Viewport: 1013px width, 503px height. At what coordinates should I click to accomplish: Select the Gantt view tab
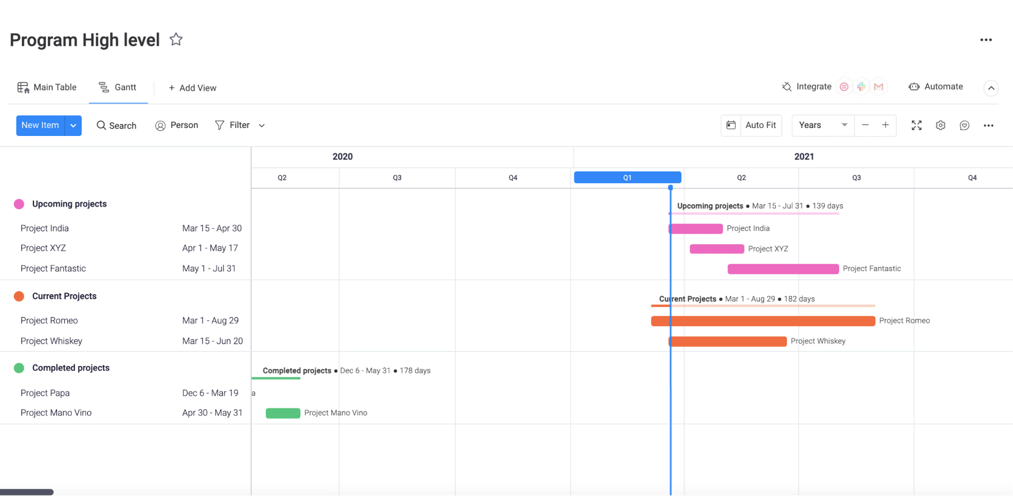click(x=118, y=87)
